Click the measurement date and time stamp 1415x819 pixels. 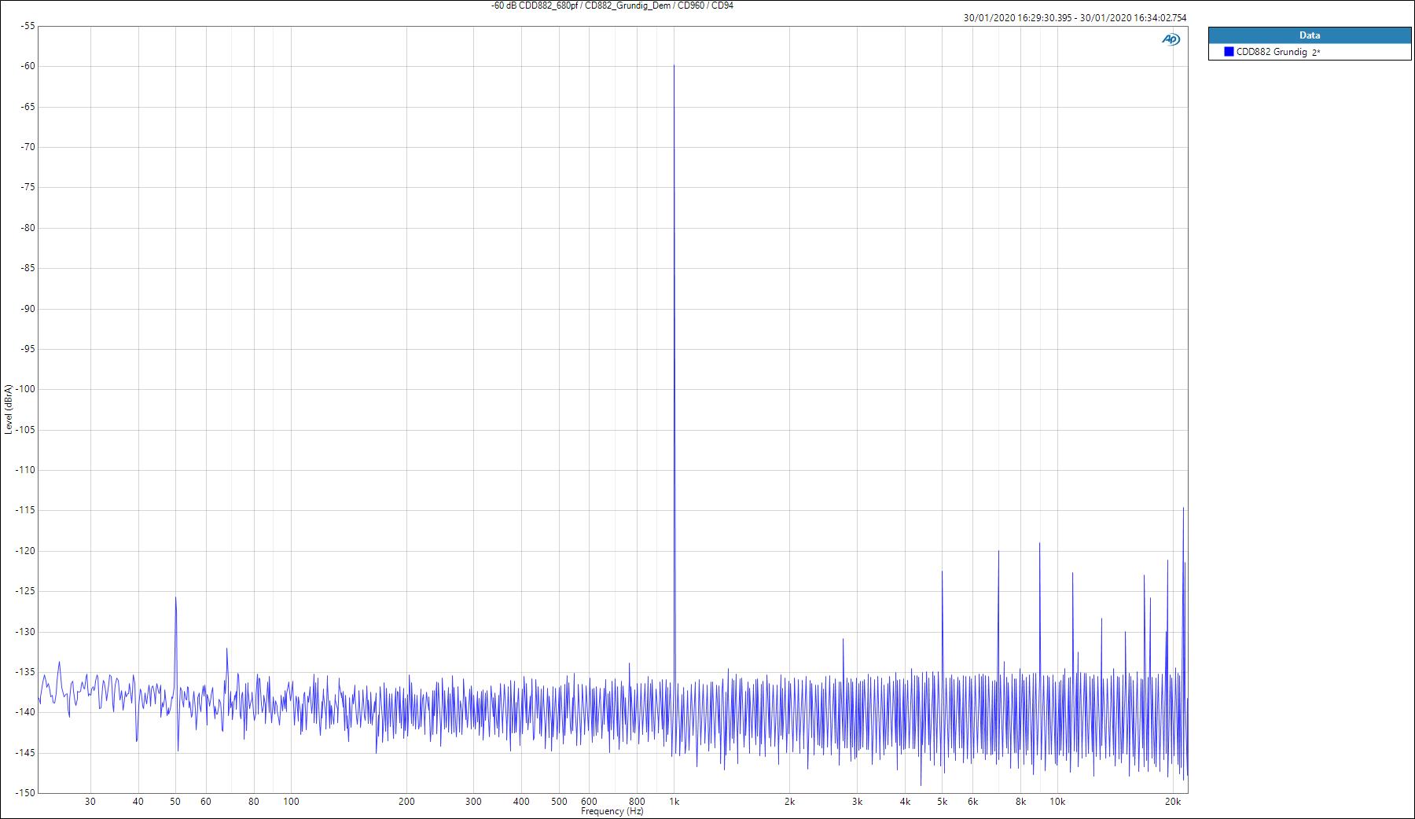[x=1074, y=18]
